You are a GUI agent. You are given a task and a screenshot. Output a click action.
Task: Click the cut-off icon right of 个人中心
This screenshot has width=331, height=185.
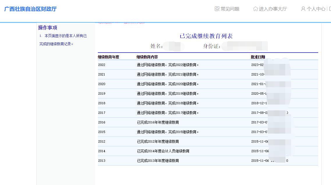(330, 9)
